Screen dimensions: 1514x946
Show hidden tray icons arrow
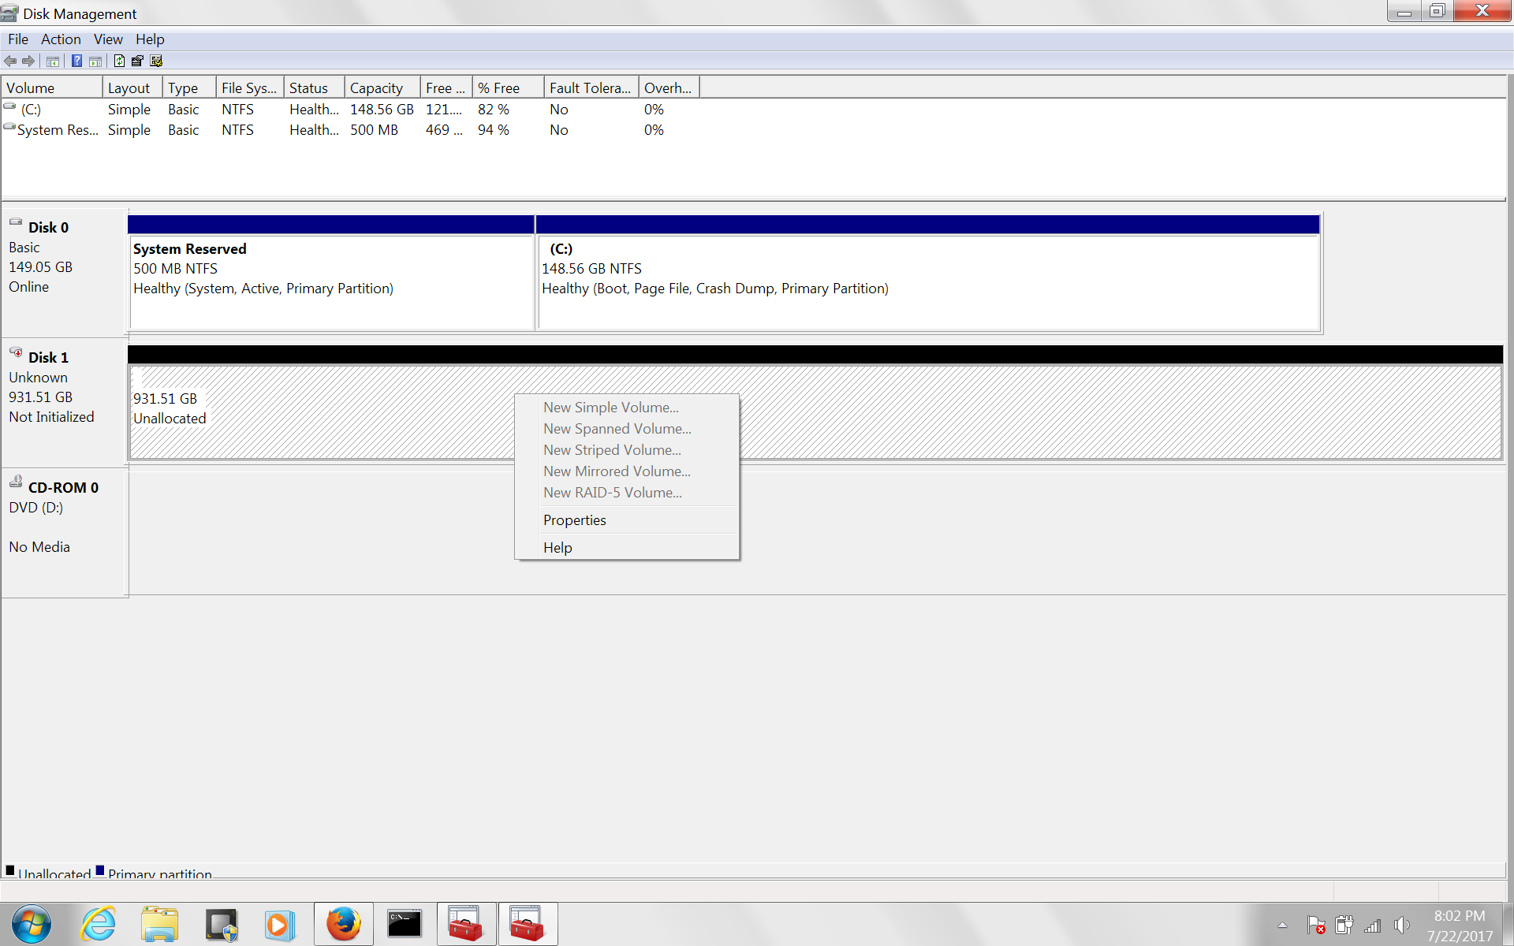coord(1283,926)
